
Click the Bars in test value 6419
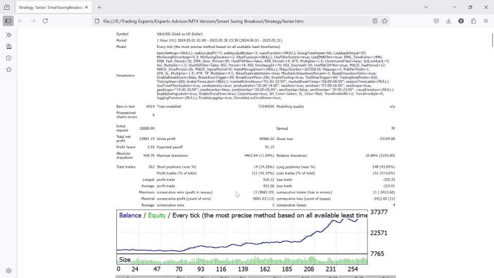[151, 107]
